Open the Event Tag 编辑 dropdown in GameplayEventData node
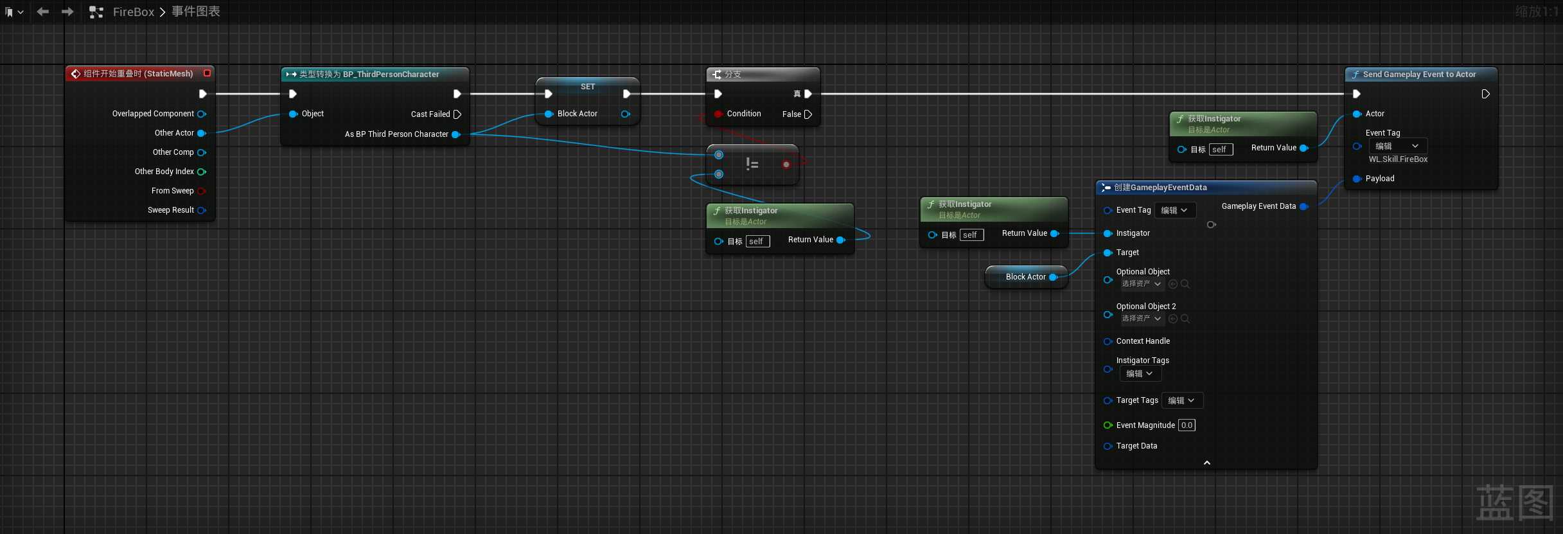Image resolution: width=1563 pixels, height=534 pixels. click(1174, 210)
